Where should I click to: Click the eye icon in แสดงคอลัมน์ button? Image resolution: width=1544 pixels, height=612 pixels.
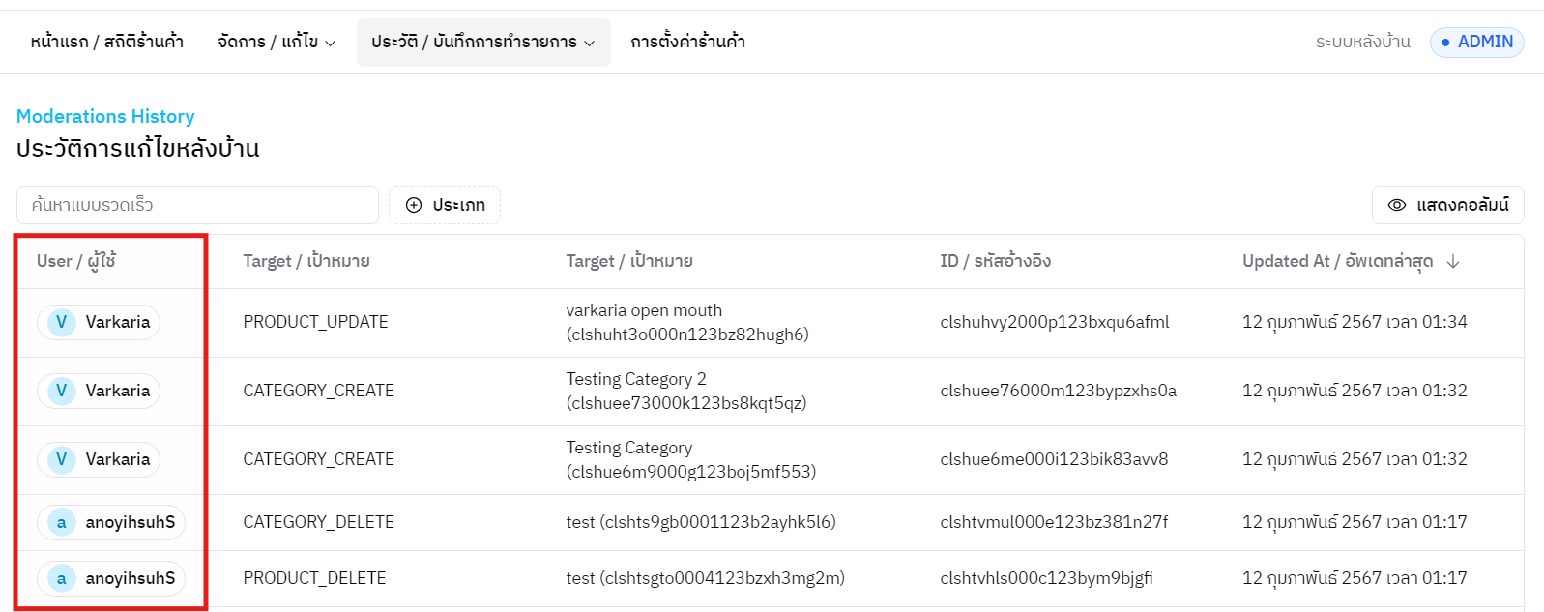point(1396,205)
